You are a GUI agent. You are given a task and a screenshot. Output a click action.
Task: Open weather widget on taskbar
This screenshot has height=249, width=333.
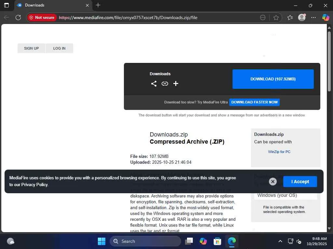click(10, 241)
